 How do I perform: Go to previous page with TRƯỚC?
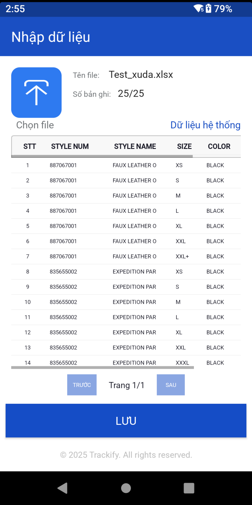click(82, 385)
